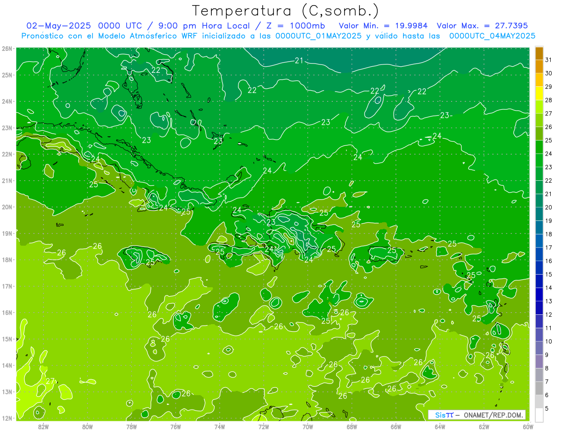Viewport: 561px width, 433px height.
Task: Click the 15N latitude axis label
Action: point(7,339)
